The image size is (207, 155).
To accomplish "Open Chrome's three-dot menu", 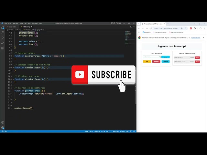I will (x=204, y=28).
